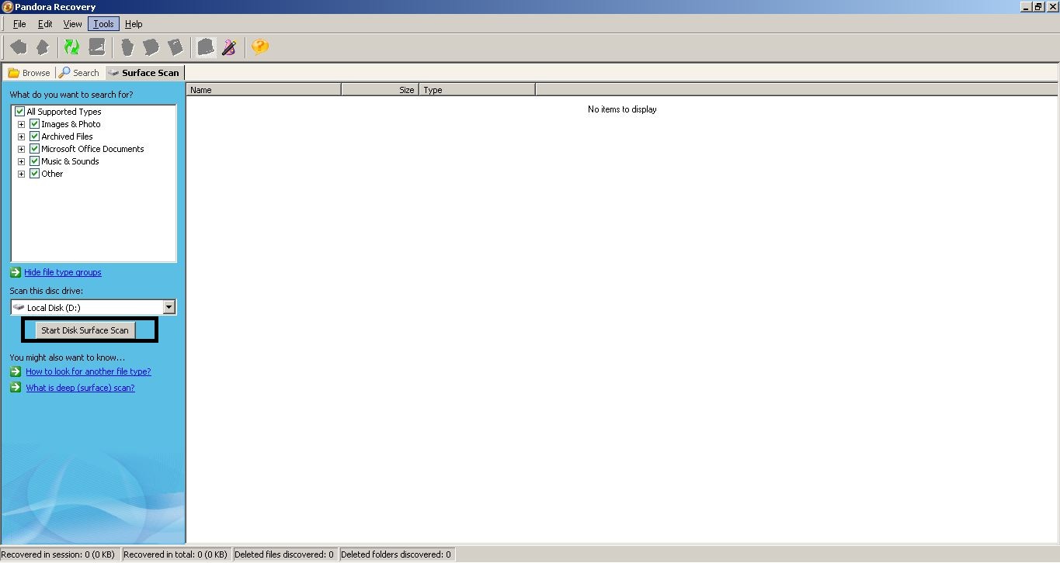Click the wizard hat and wand icon
Viewport: 1060px width, 563px height.
coord(228,47)
